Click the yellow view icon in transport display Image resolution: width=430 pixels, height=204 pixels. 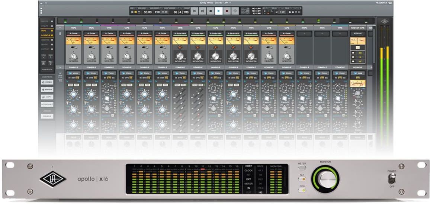point(136,12)
